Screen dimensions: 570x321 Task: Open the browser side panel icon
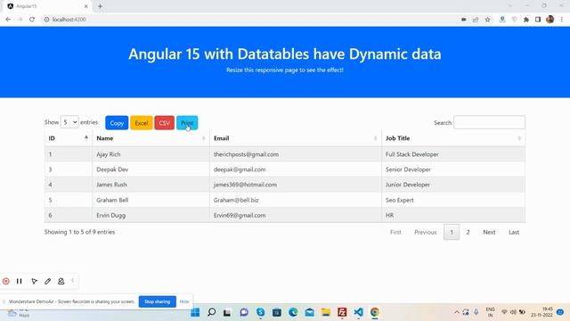538,20
